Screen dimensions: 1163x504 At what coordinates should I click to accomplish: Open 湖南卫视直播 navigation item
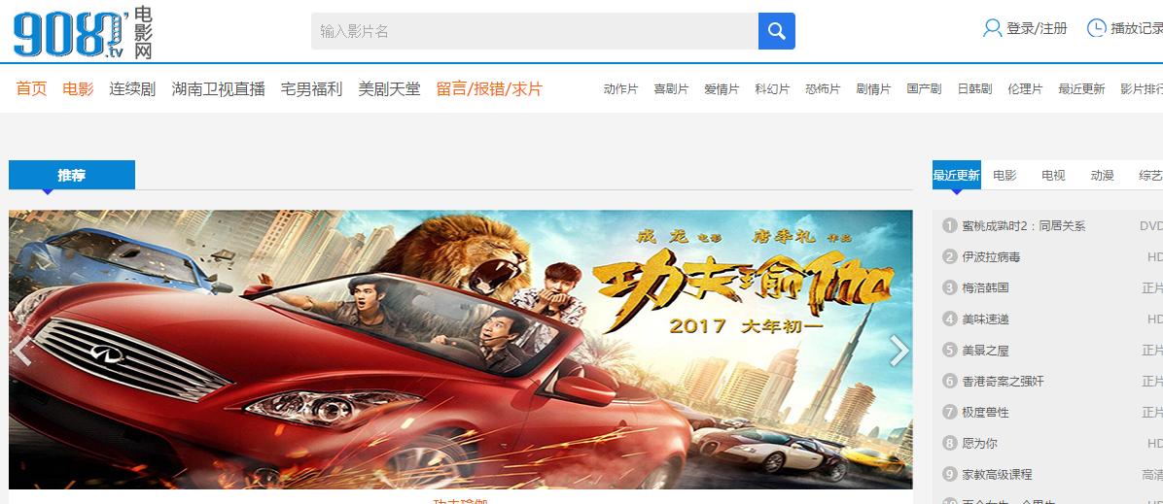click(x=218, y=89)
